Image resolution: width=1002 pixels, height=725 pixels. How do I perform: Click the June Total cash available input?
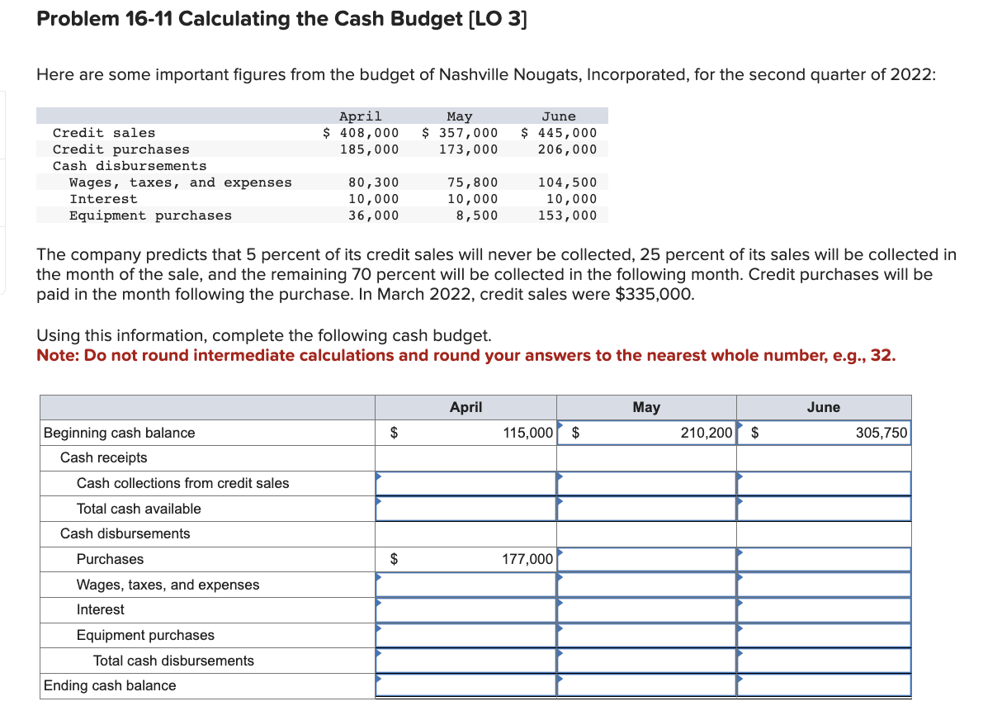point(824,509)
